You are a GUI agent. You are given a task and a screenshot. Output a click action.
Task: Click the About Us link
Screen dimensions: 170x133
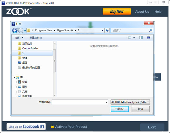coord(142,12)
